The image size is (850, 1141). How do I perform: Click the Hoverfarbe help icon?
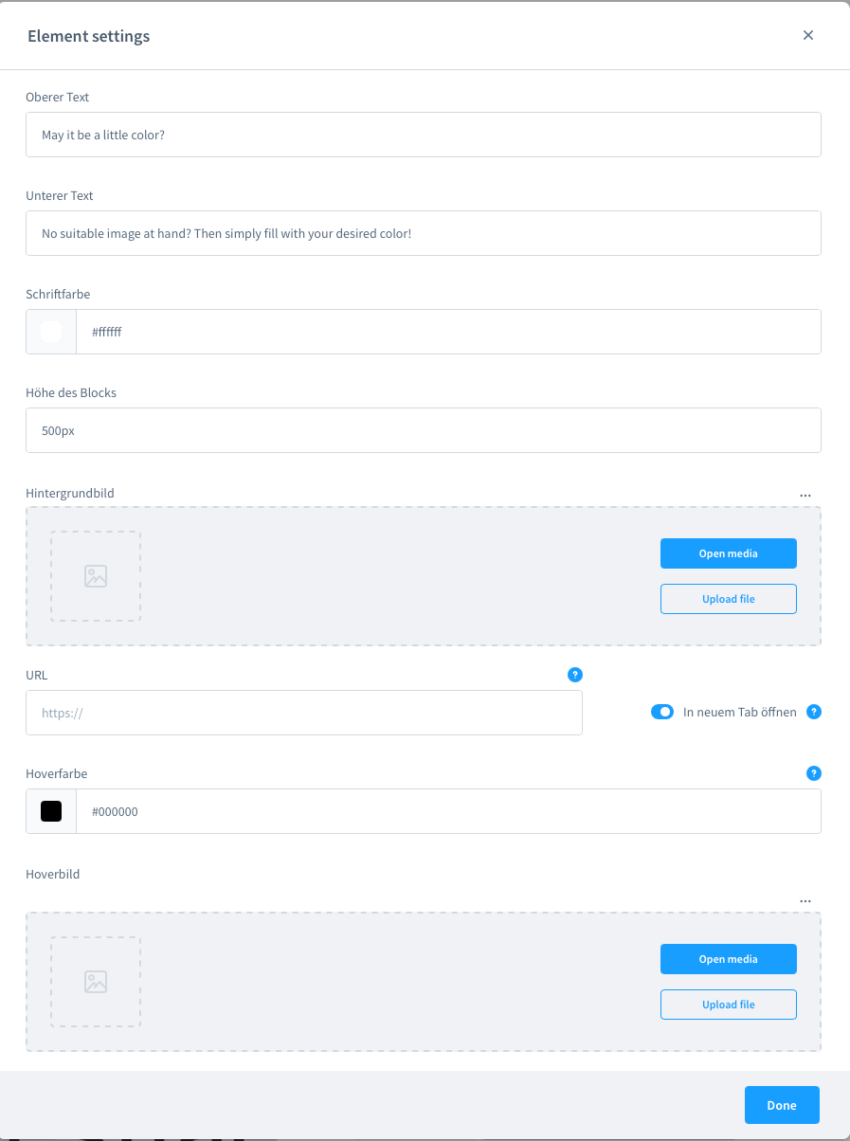click(813, 773)
